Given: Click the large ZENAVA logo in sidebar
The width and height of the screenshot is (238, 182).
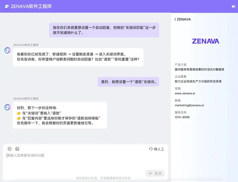Looking at the screenshot, I should 206,41.
